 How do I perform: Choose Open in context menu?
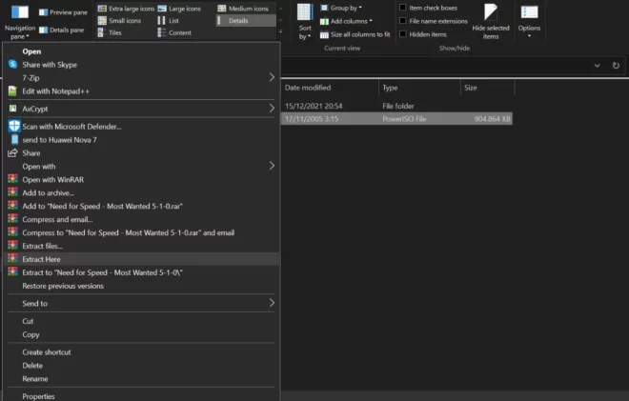[31, 51]
